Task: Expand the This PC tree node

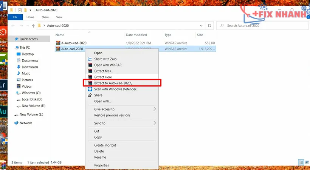Action: click(x=12, y=48)
